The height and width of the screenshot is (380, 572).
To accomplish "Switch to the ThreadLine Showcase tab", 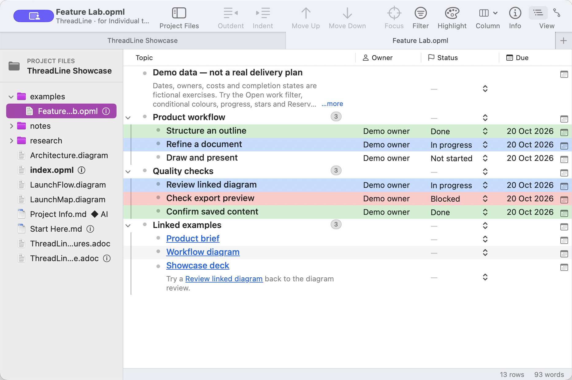I will coord(143,41).
